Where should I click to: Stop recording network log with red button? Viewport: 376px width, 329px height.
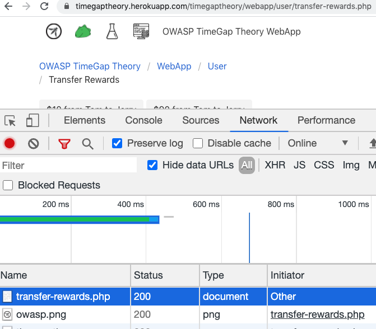10,143
